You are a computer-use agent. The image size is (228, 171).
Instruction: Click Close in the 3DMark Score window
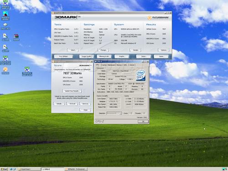85,110
